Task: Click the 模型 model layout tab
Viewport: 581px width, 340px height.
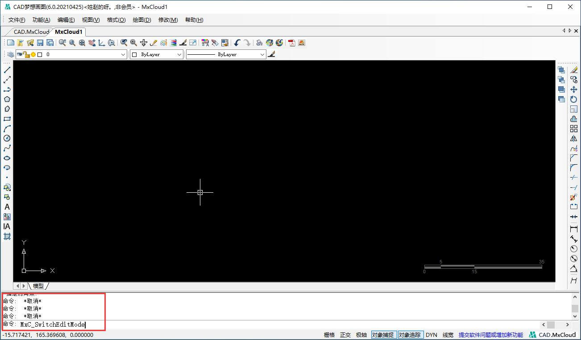Action: coord(38,286)
